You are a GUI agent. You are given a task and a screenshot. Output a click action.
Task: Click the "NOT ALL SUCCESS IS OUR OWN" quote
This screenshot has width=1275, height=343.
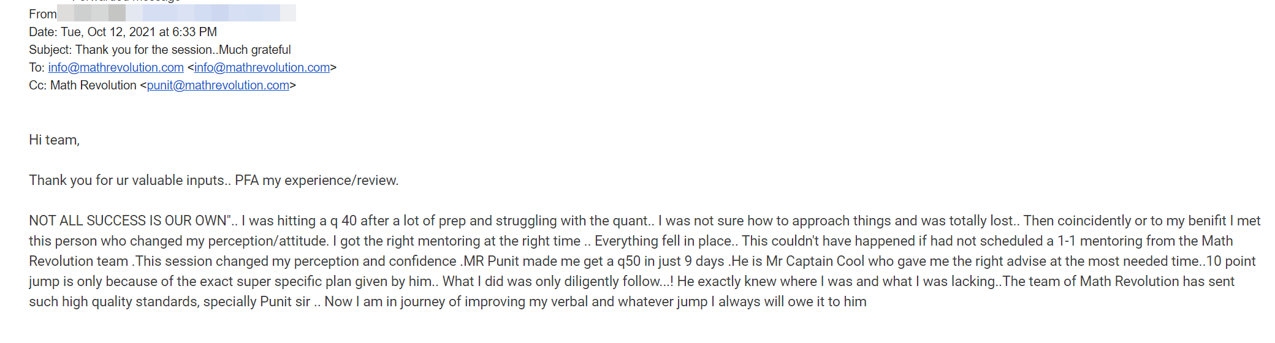click(x=128, y=221)
